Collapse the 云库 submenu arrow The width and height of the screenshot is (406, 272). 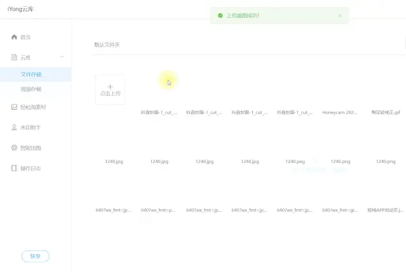(62, 58)
